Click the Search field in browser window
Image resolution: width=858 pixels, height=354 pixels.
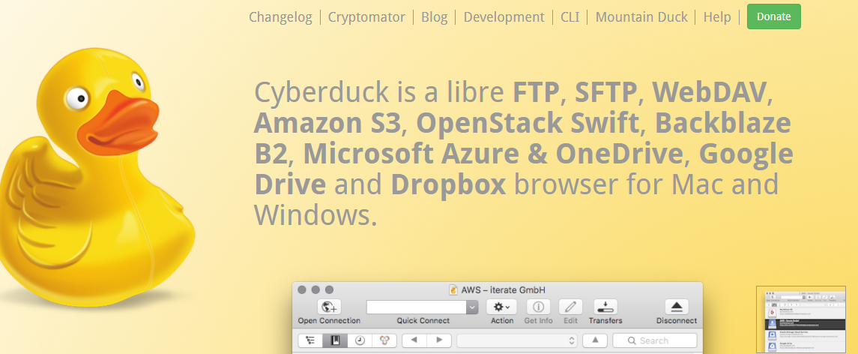click(654, 340)
